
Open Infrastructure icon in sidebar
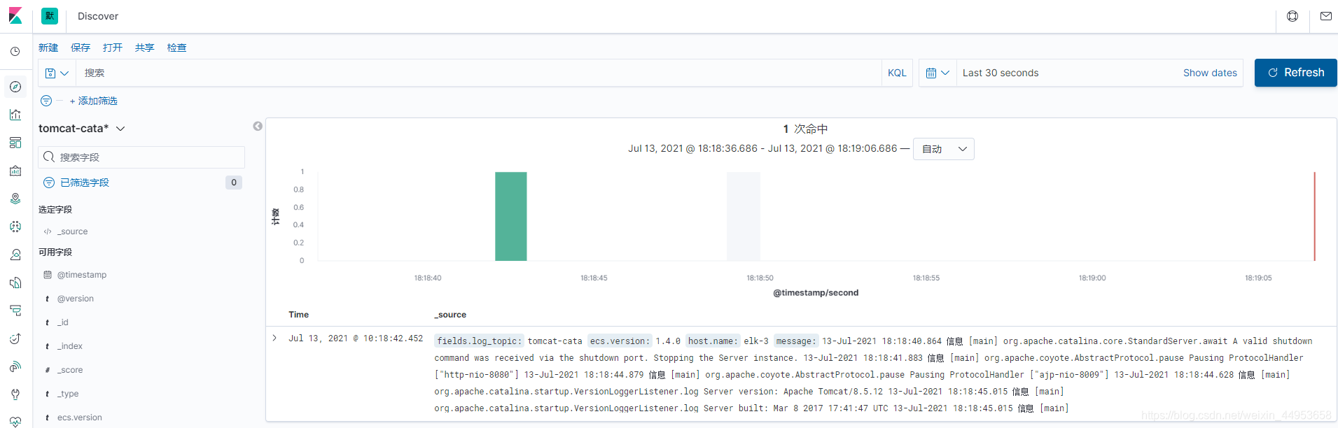tap(15, 255)
